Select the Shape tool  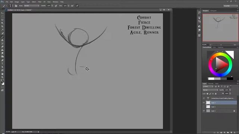(x=2, y=70)
